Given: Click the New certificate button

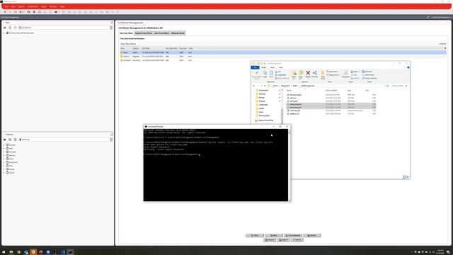Looking at the screenshot, I should click(x=274, y=235).
